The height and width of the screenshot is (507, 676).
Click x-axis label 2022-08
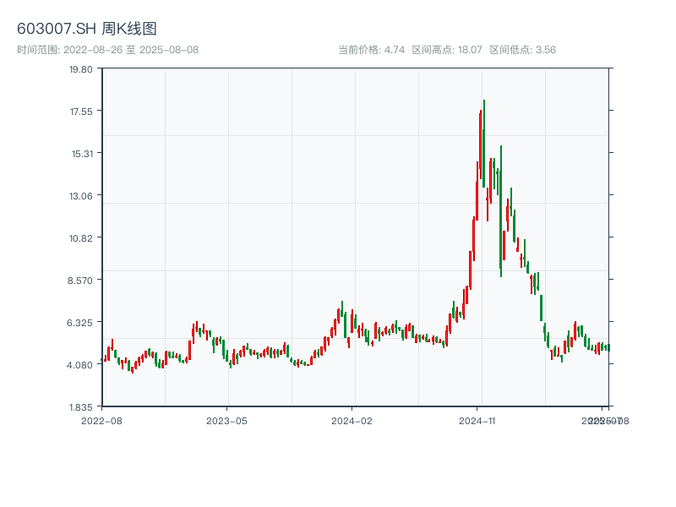click(101, 421)
